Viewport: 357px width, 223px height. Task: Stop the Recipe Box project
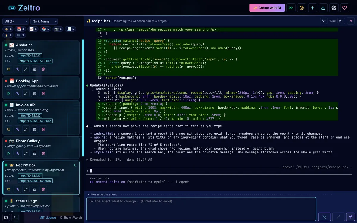click(9, 189)
